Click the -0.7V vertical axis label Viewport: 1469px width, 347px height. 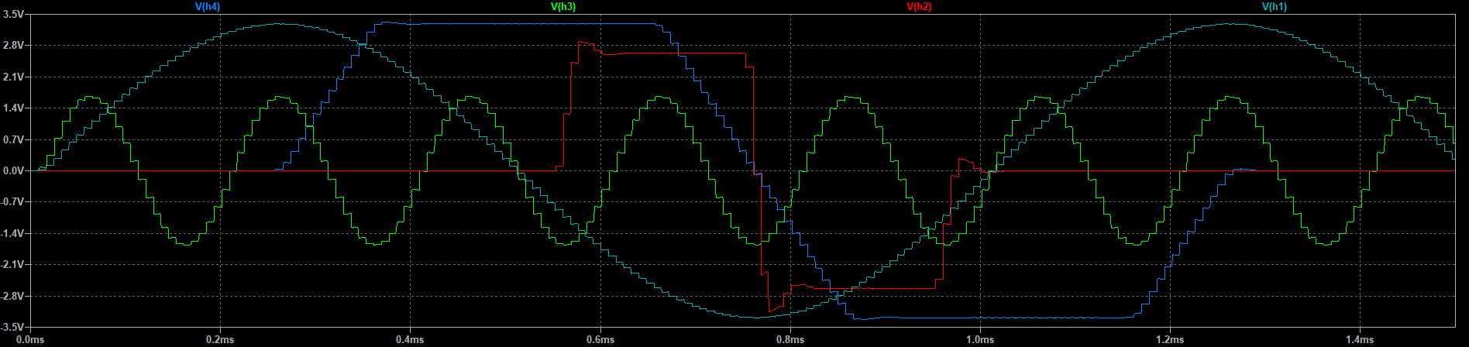click(12, 202)
